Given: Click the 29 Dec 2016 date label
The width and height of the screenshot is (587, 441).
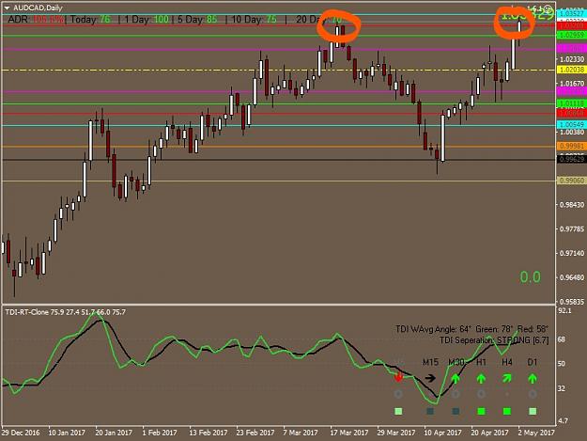Looking at the screenshot, I should 21,433.
